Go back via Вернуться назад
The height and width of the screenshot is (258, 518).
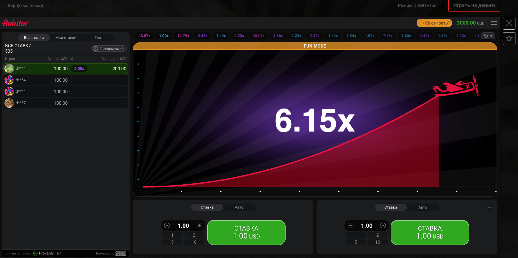(22, 5)
